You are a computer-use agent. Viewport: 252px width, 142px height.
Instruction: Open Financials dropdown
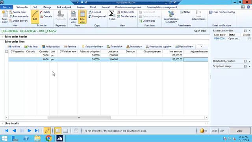click(x=115, y=47)
